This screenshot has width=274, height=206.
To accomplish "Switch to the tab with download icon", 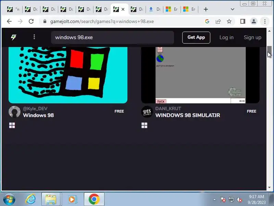I will pos(154,9).
